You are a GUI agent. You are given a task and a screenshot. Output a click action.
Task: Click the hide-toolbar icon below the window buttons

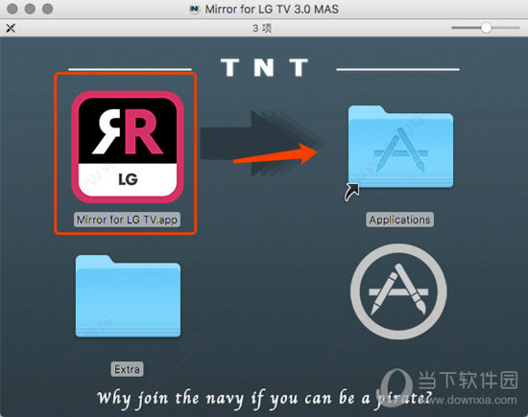(11, 28)
